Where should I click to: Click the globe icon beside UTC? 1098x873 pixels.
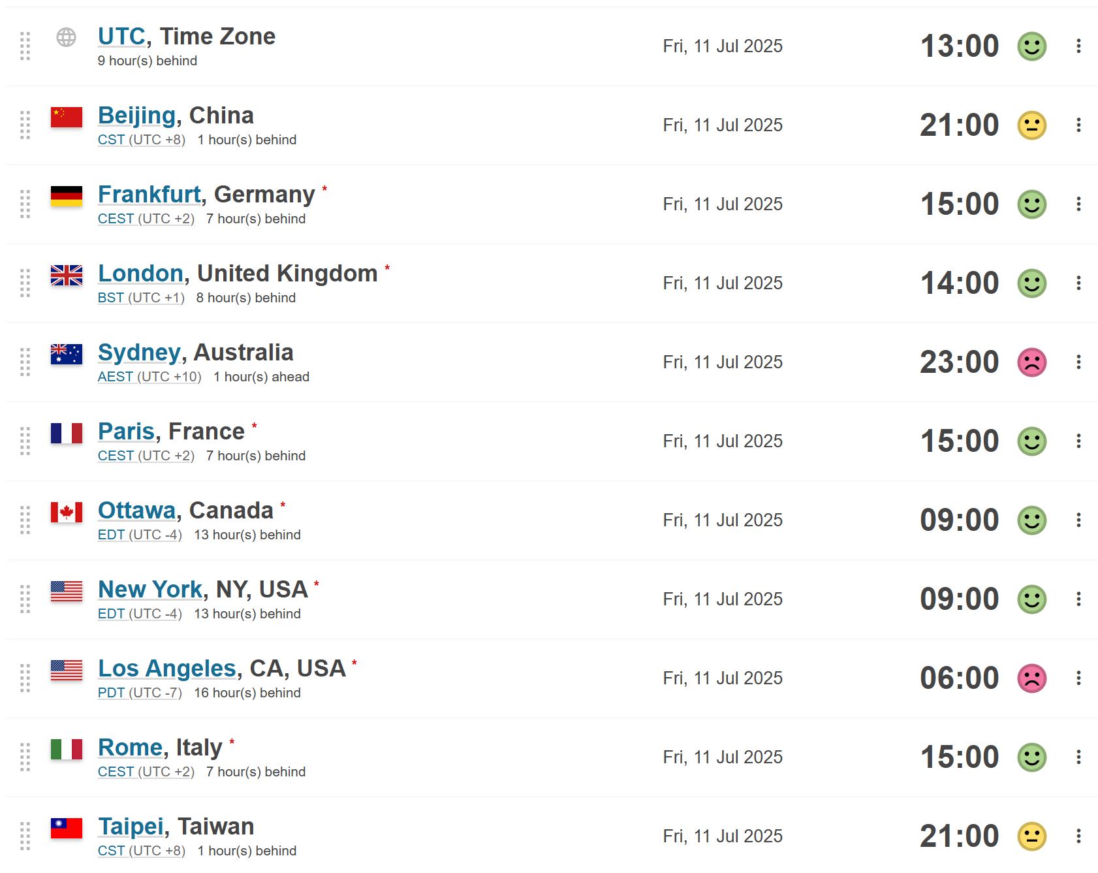coord(66,37)
